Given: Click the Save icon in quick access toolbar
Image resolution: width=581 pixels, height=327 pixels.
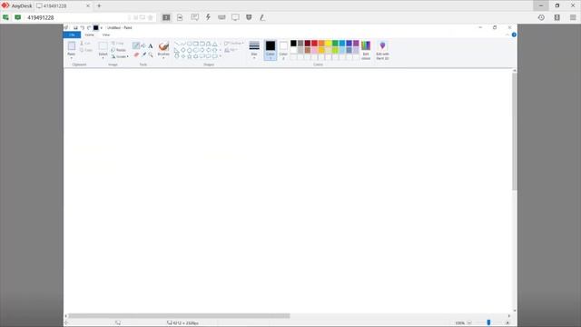Looking at the screenshot, I should pyautogui.click(x=75, y=28).
